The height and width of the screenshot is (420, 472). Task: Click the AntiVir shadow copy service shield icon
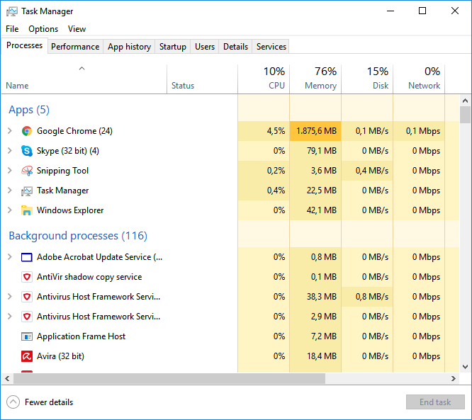pyautogui.click(x=27, y=277)
